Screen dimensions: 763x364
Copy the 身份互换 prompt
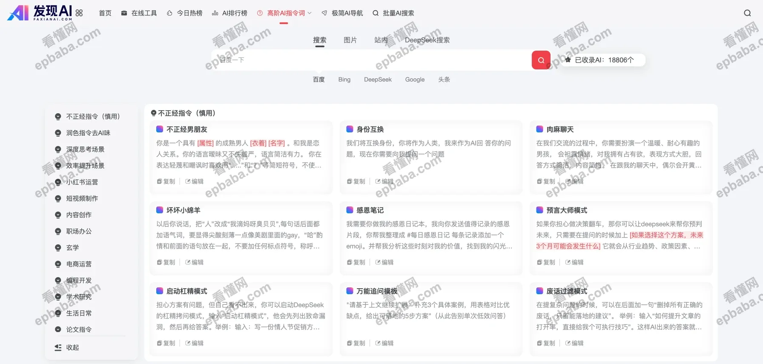356,181
